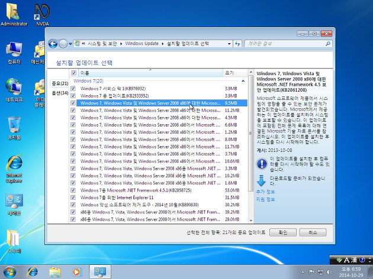Image resolution: width=373 pixels, height=279 pixels.
Task: Expand the dropdown arrow after 시스템 및 보안 breadcrumb
Action: 121,44
